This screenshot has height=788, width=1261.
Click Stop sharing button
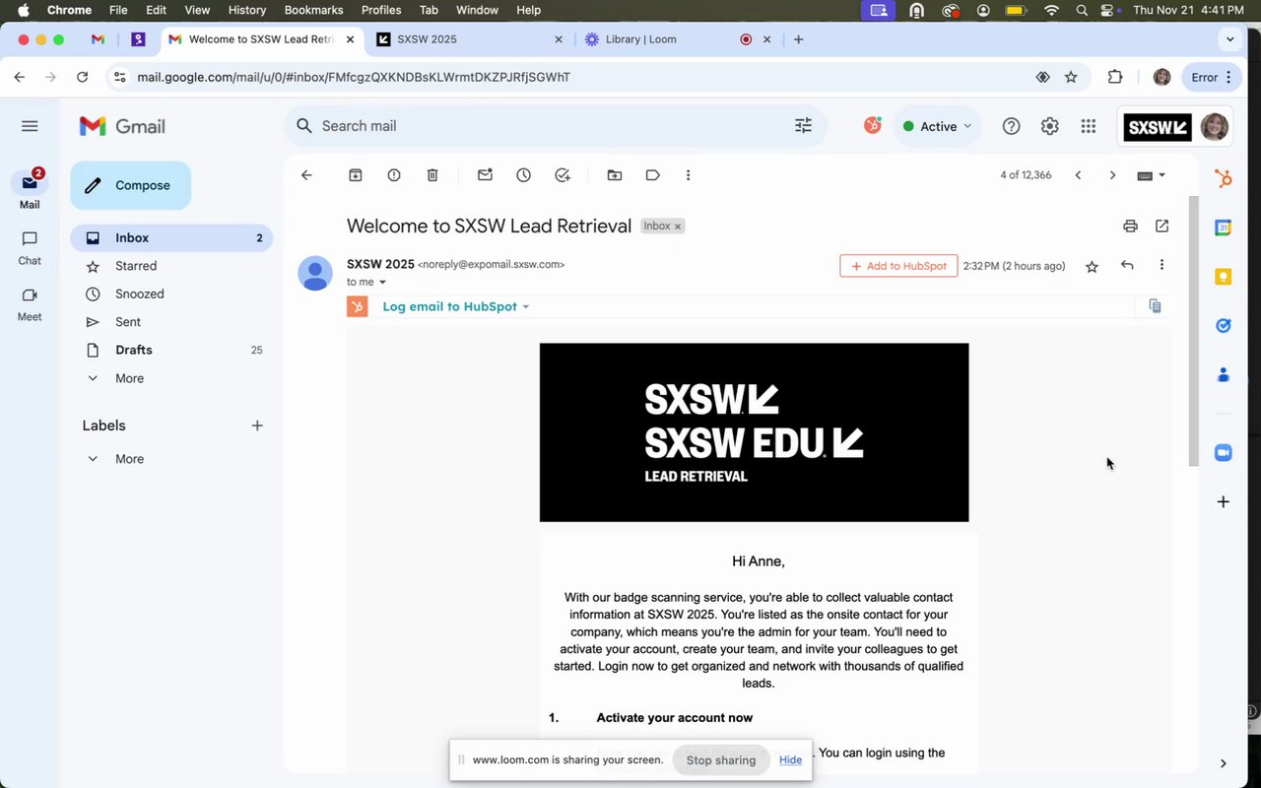721,759
